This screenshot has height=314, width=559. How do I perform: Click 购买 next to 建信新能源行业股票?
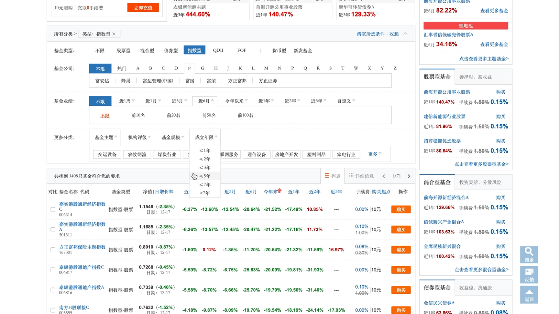coord(500,117)
